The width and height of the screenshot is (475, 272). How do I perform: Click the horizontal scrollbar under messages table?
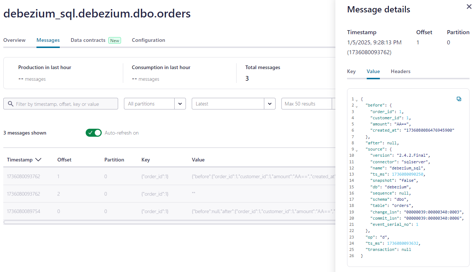pos(169,222)
